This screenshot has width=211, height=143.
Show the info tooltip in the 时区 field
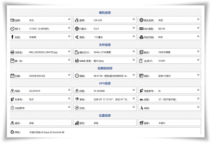[198, 75]
